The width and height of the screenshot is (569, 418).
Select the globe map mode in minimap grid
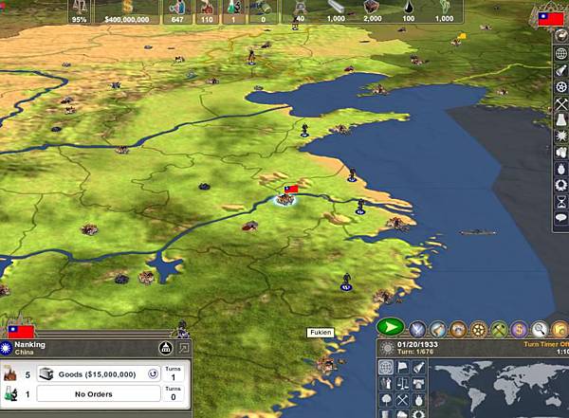pos(386,367)
